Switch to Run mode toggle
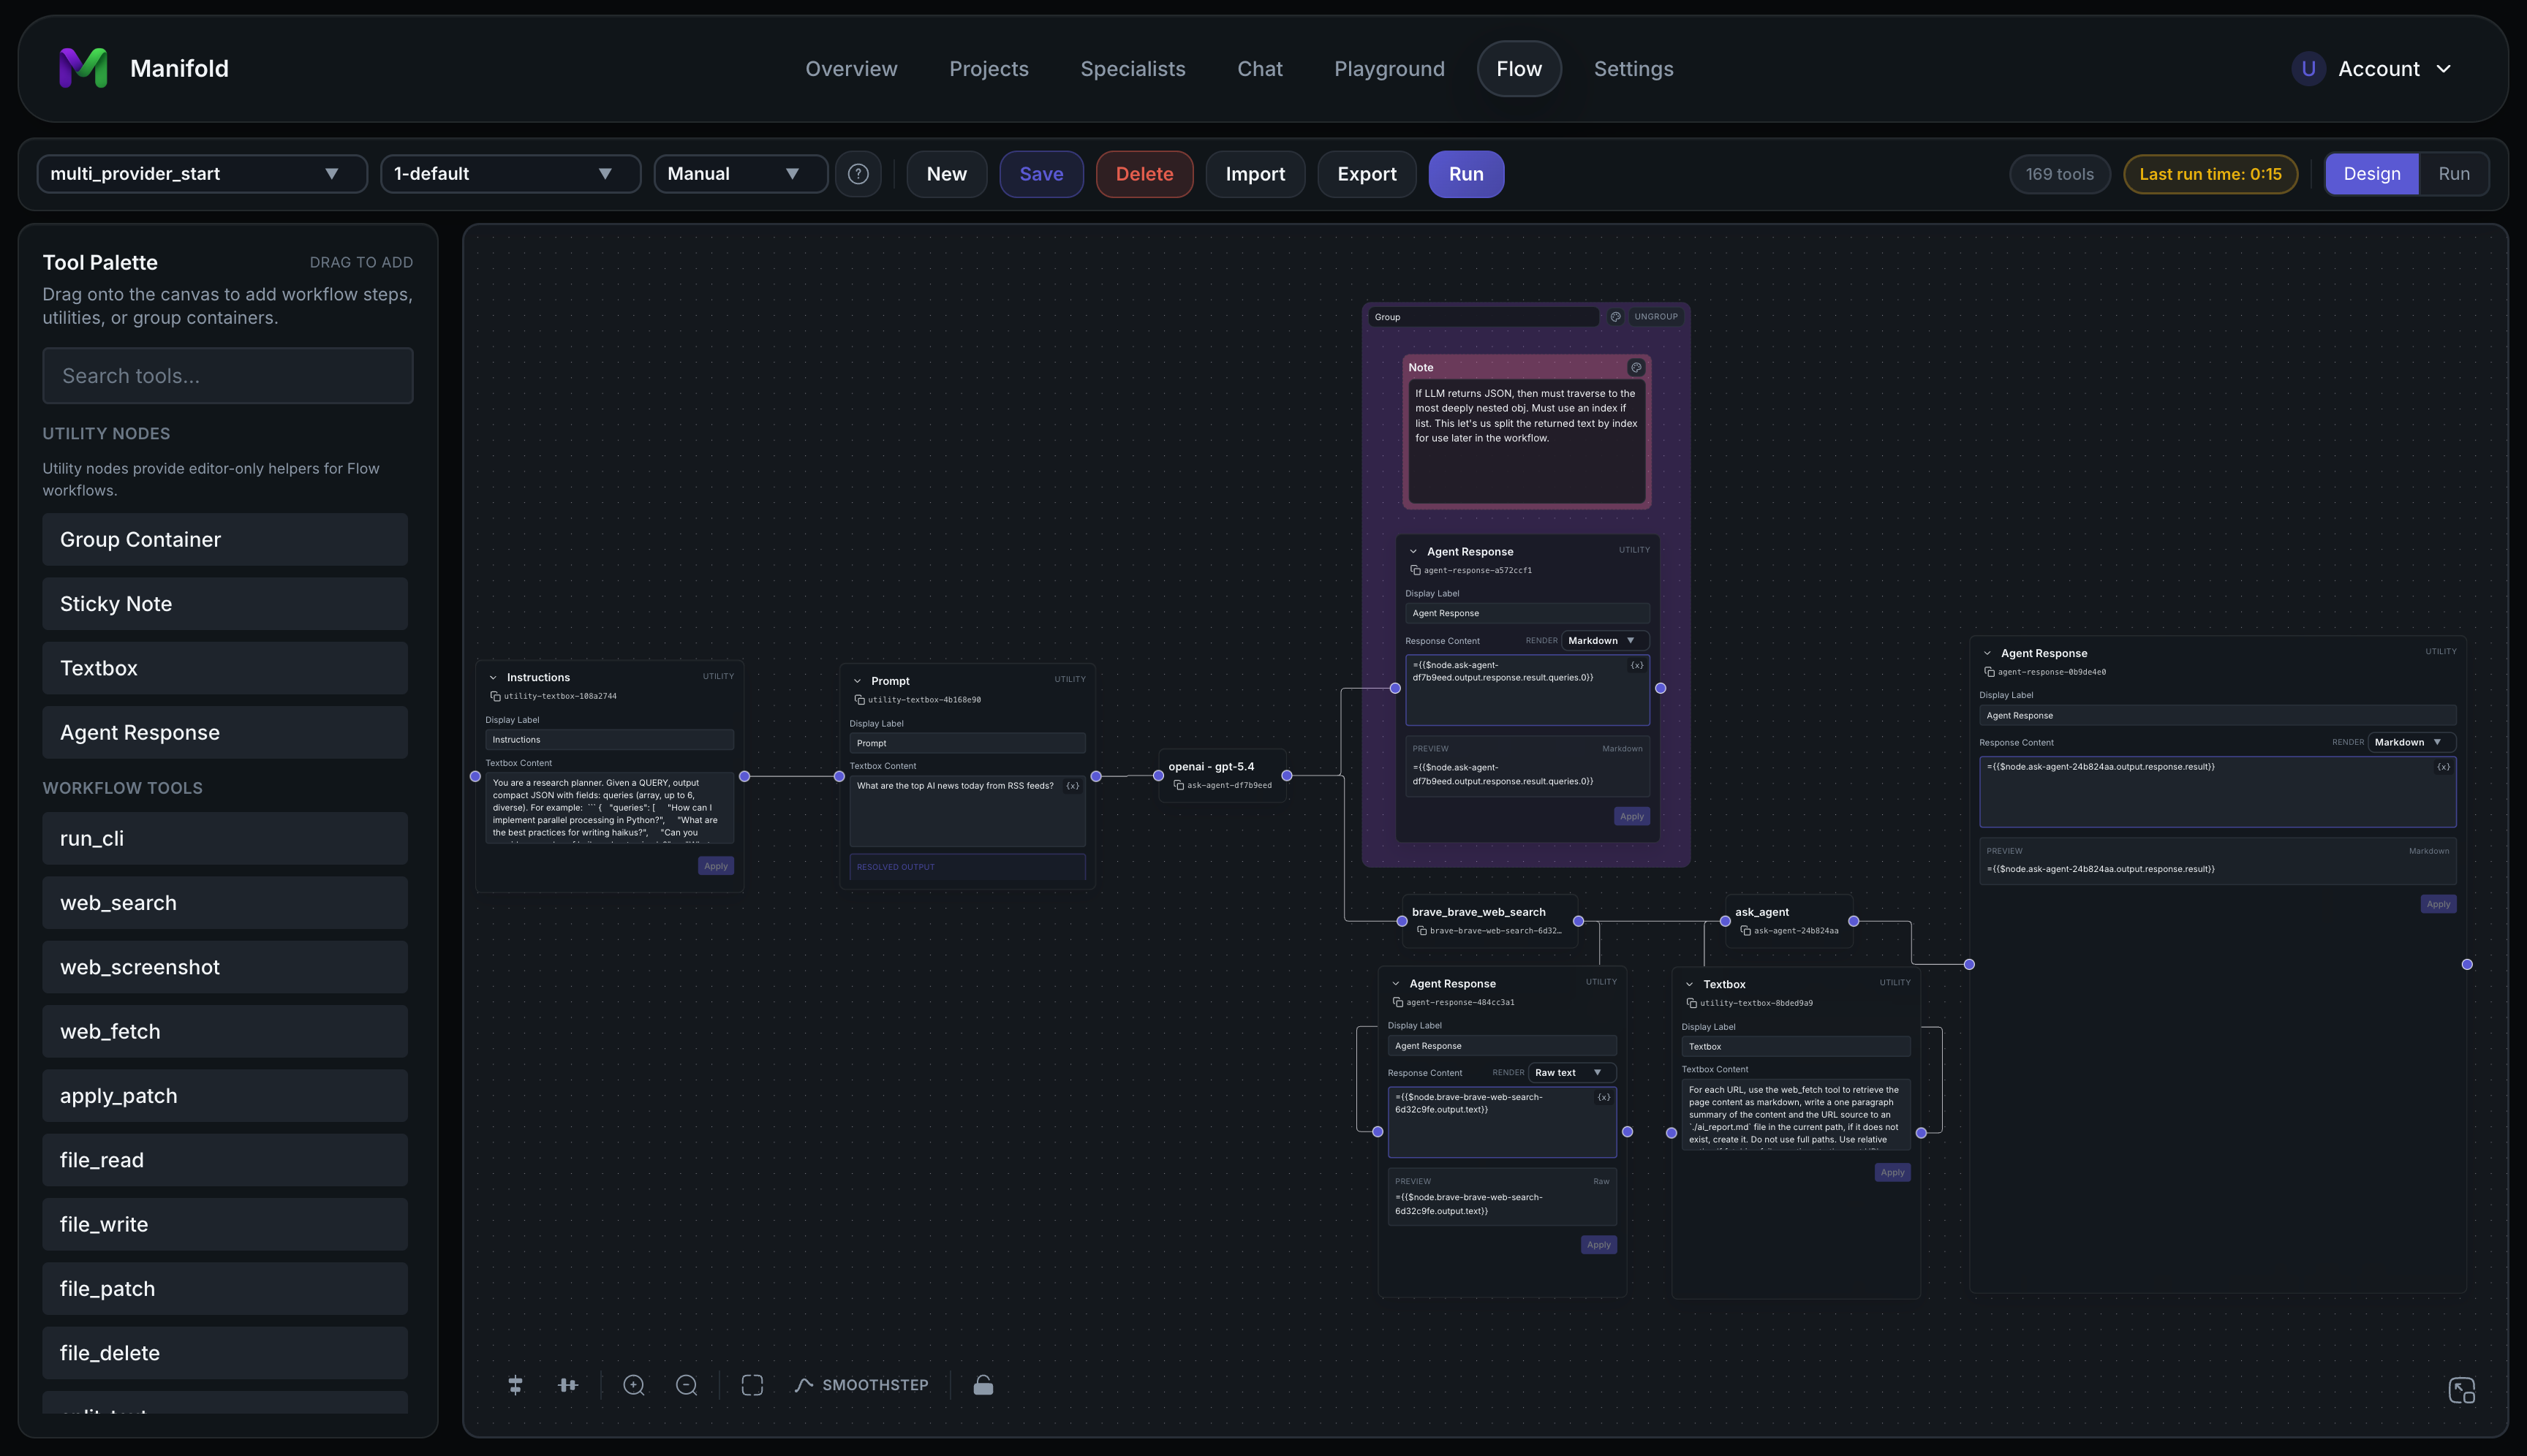Screen dimensions: 2527x1456 (2453, 174)
